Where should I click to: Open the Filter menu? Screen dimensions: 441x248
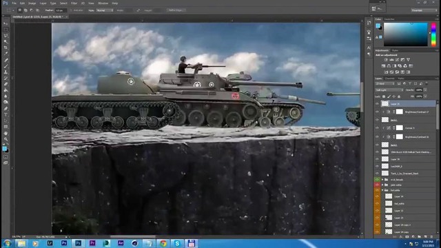[74, 3]
